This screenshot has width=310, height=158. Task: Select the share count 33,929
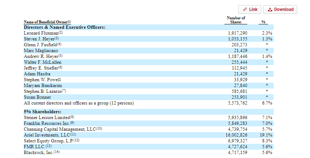coord(241,80)
